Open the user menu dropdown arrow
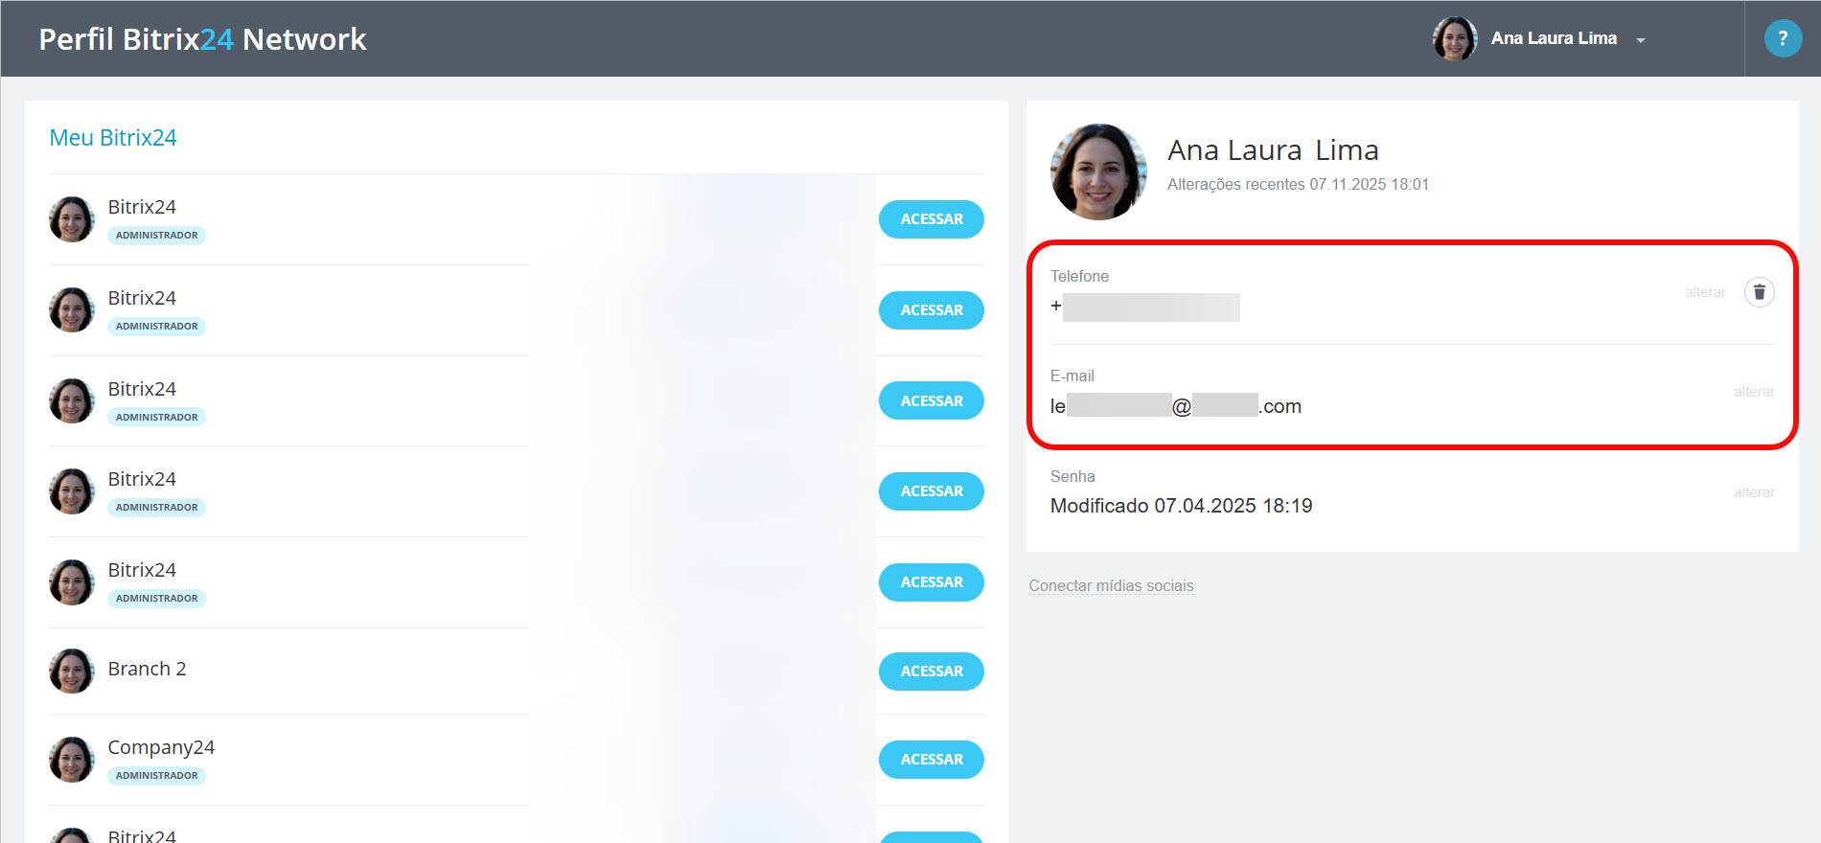This screenshot has height=843, width=1821. point(1641,40)
